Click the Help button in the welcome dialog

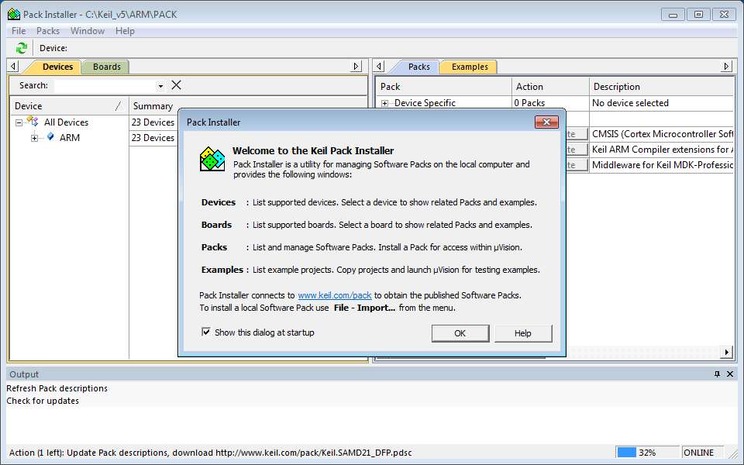tap(523, 333)
